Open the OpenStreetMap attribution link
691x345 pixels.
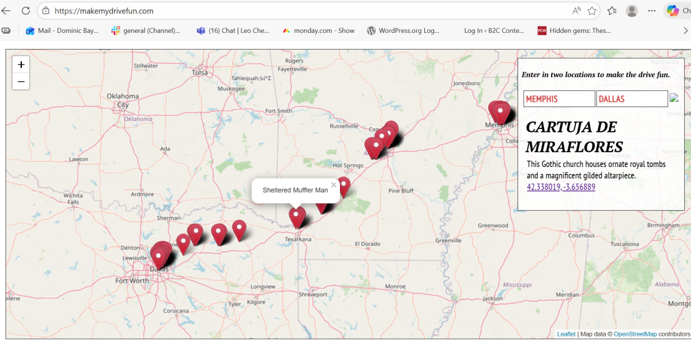pos(635,334)
